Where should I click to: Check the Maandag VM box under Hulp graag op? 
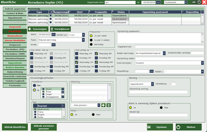click(x=77, y=54)
